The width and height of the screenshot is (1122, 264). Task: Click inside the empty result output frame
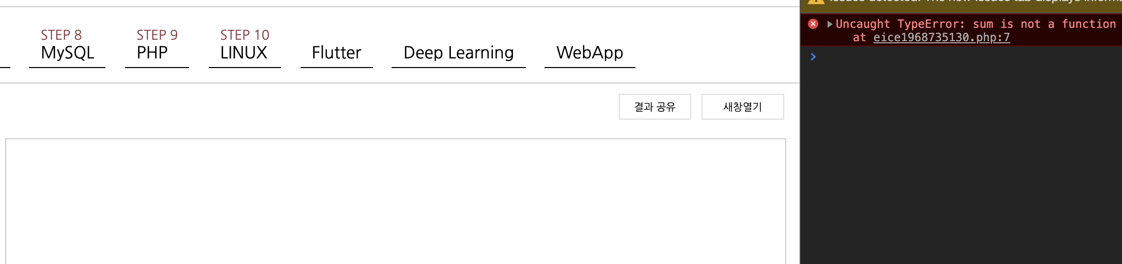(396, 201)
